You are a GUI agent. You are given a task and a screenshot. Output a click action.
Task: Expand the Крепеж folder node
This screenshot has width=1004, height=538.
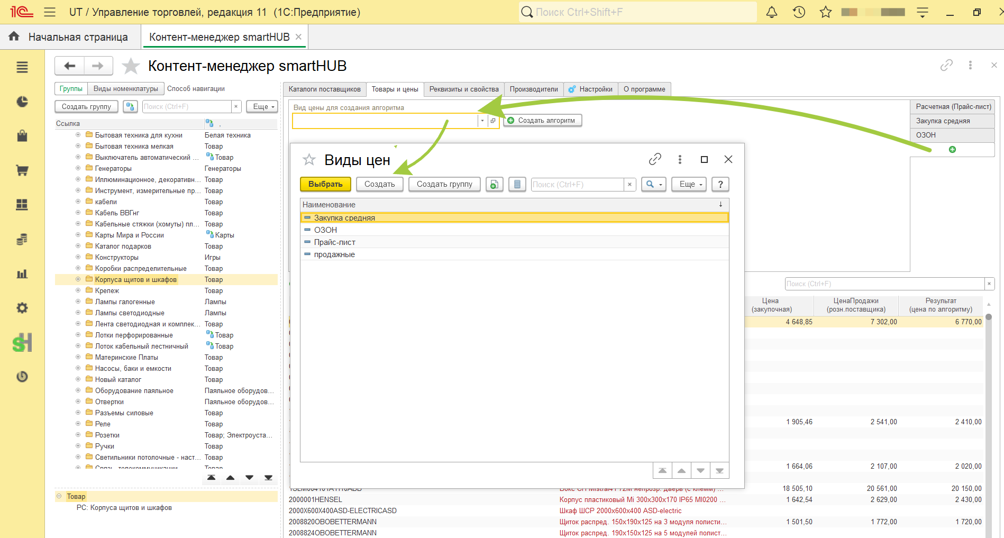click(x=78, y=290)
